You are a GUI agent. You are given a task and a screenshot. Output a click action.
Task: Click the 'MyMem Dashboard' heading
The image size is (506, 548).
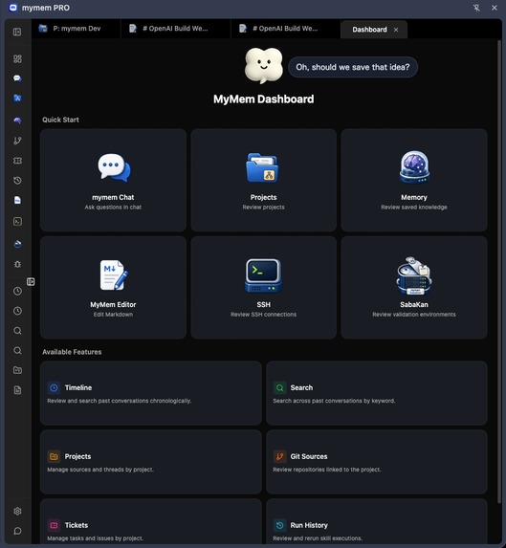(263, 99)
